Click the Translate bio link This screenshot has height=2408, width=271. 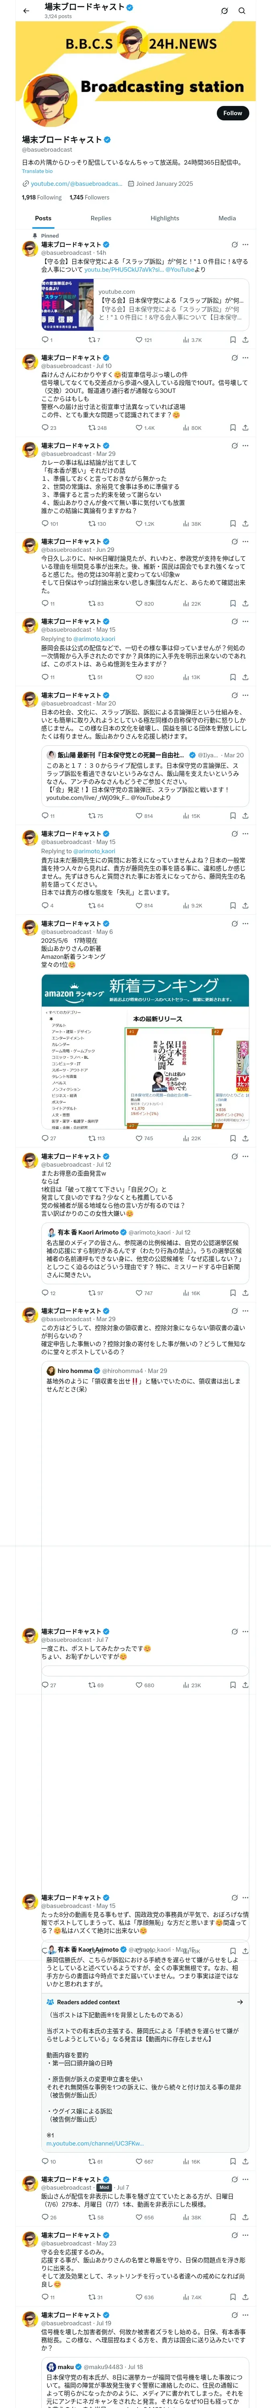[37, 171]
